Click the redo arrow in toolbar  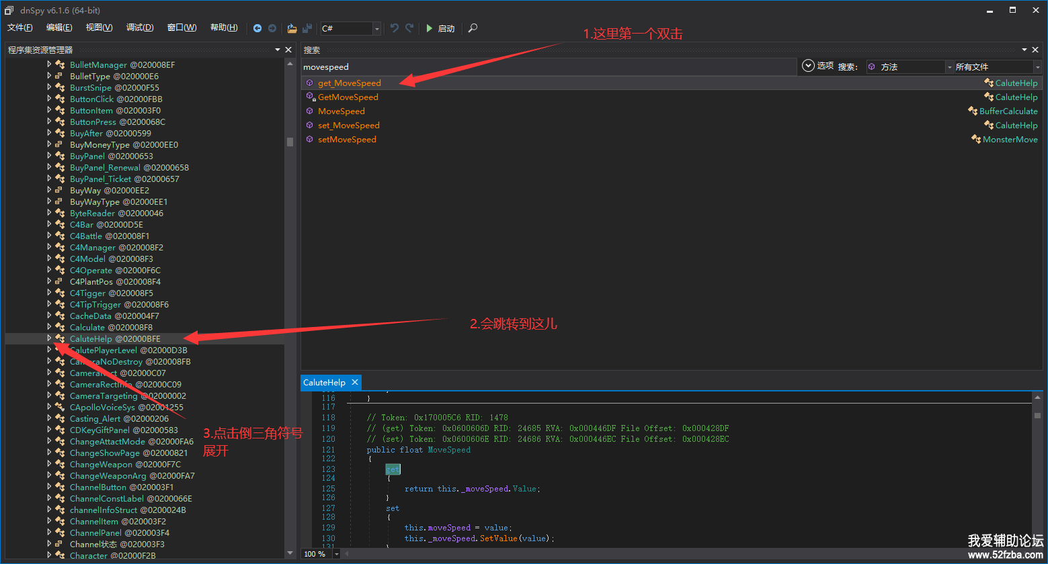pos(409,28)
